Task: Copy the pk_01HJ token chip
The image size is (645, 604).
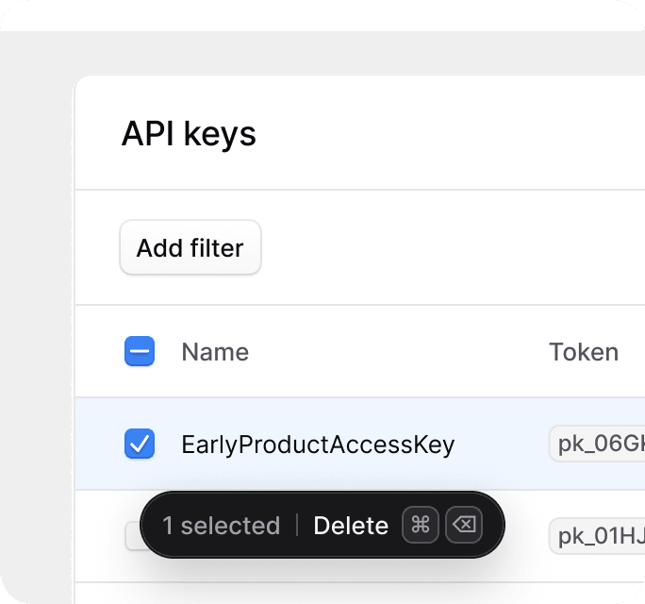Action: click(597, 536)
